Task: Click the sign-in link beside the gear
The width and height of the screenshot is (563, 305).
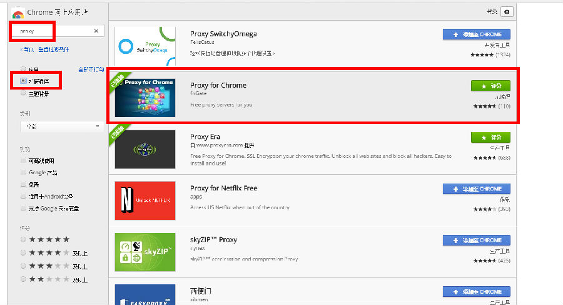Action: point(492,11)
